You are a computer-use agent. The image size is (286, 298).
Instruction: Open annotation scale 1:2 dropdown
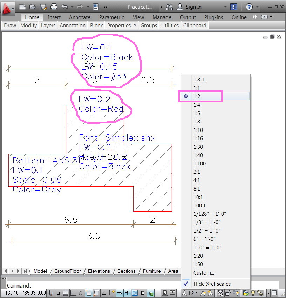coord(190,293)
